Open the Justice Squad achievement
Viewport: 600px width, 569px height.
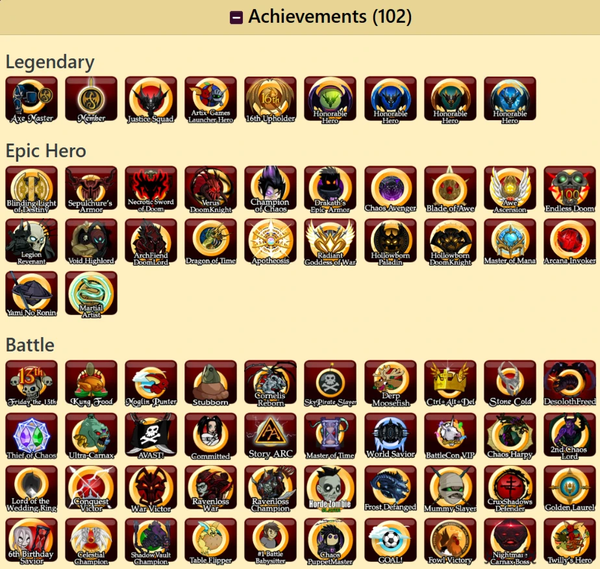[151, 100]
